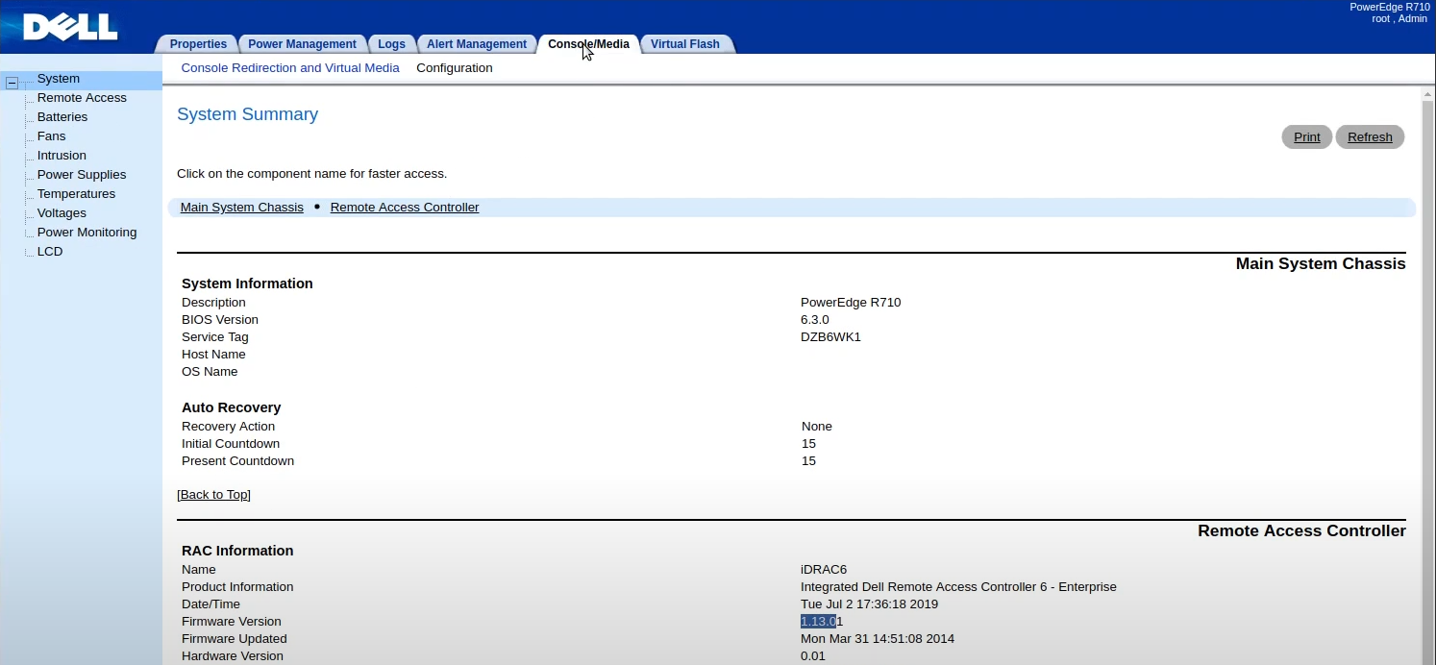Click the scrollbar up arrow
The width and height of the screenshot is (1436, 665).
1427,95
